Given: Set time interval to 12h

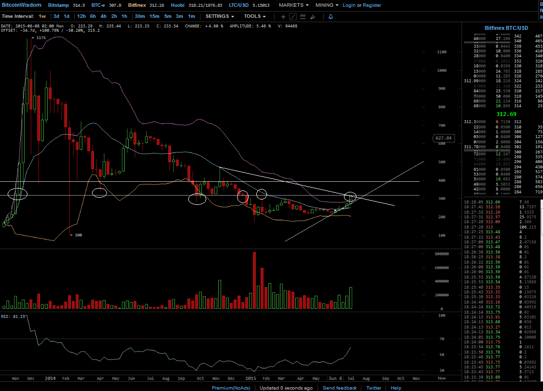Looking at the screenshot, I should pyautogui.click(x=81, y=16).
